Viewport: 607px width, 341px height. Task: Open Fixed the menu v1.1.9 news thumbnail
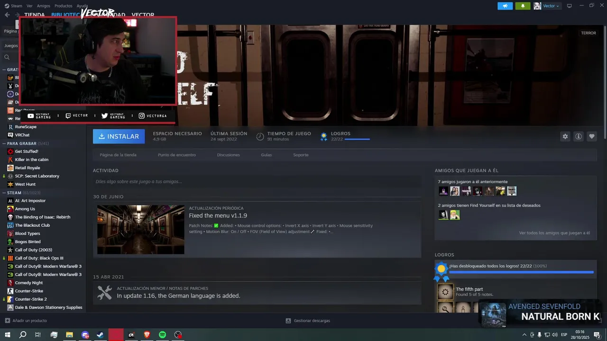click(141, 230)
